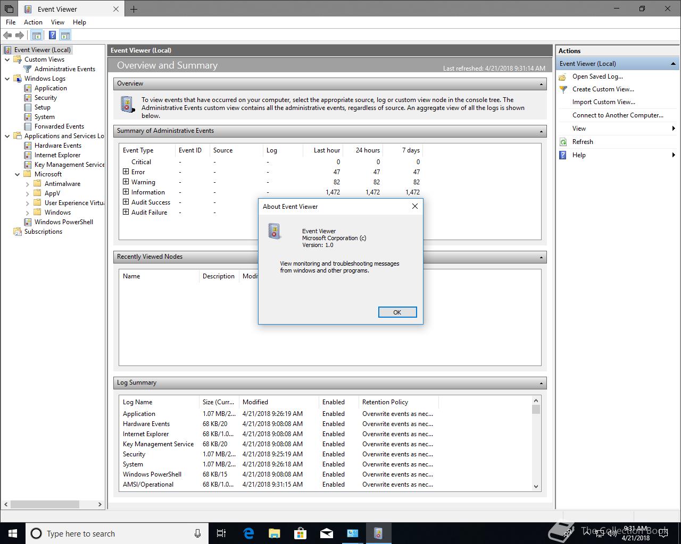Click the Forward arrow toolbar icon
The height and width of the screenshot is (544, 681).
point(20,36)
